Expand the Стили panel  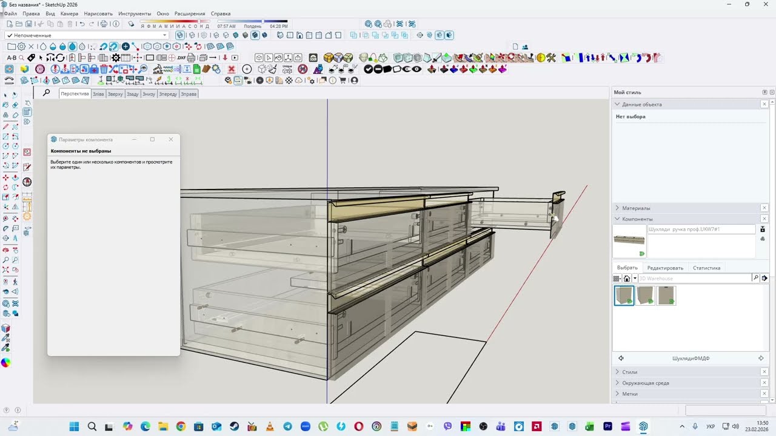click(617, 372)
